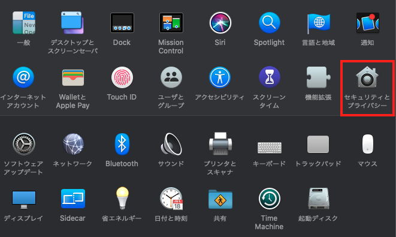Open 起動ディスク hard drive preferences
This screenshot has width=396, height=237.
[x=318, y=199]
